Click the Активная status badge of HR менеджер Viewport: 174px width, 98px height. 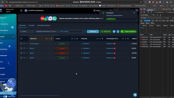click(x=62, y=44)
